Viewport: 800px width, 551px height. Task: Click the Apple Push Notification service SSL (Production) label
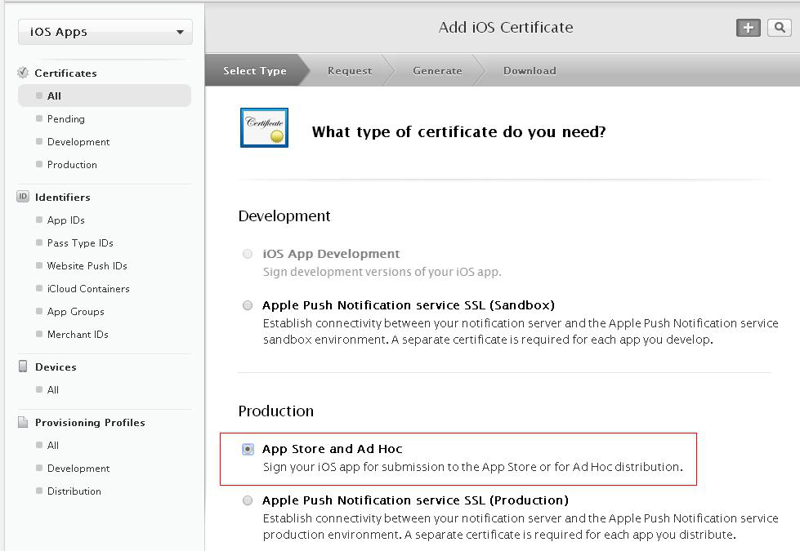415,500
